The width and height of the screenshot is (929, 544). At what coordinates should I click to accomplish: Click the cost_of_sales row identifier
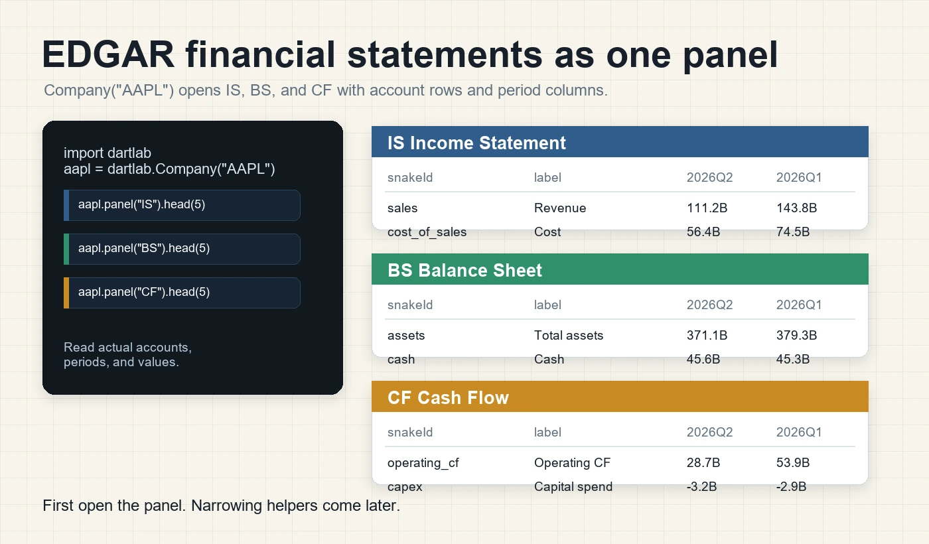(x=427, y=232)
